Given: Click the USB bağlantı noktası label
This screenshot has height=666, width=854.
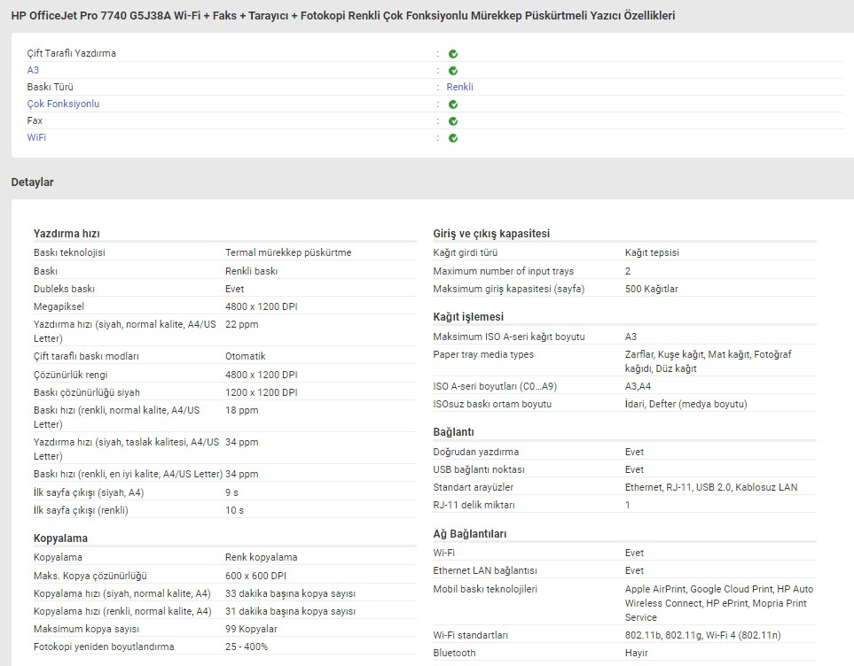Looking at the screenshot, I should tap(479, 469).
